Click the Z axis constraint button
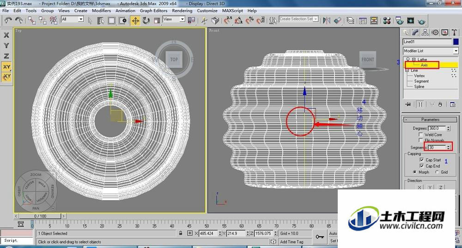Screen dimensions: 462x248 pos(6,56)
